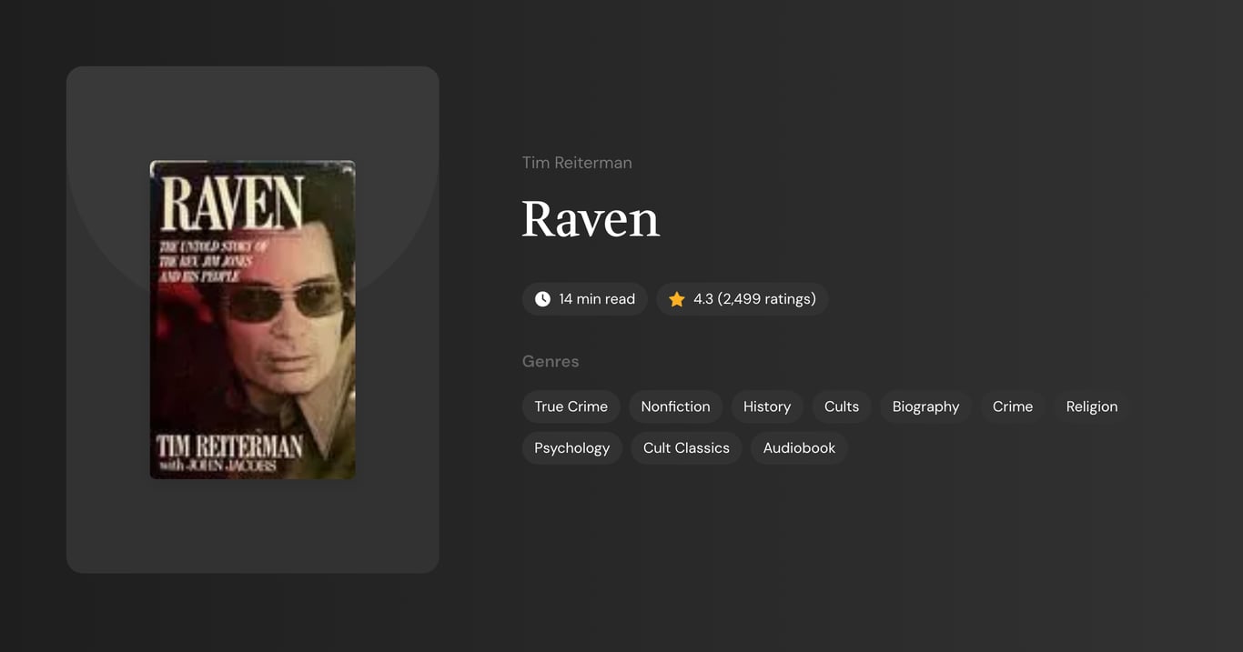The width and height of the screenshot is (1243, 652).
Task: Click the star rating icon
Action: 676,298
